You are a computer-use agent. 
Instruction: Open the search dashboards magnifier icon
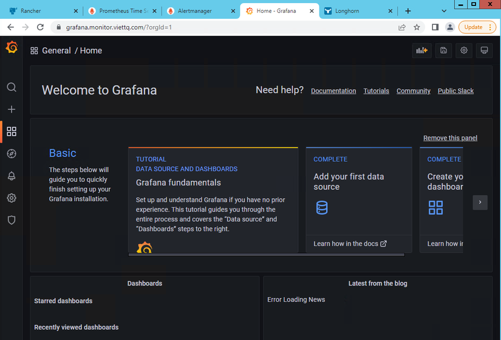12,87
